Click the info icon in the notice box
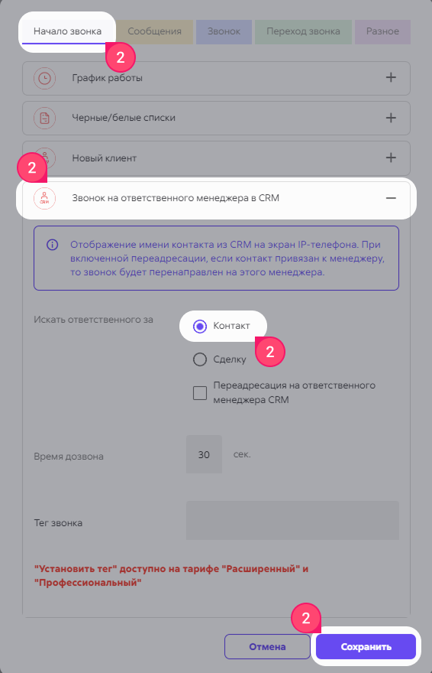 [x=52, y=245]
